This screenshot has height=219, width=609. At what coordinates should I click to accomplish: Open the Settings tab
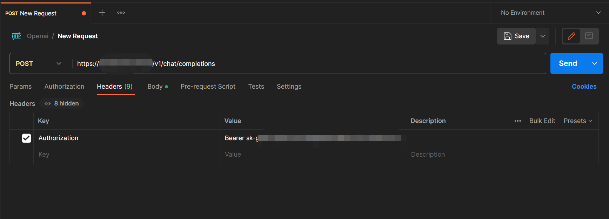pyautogui.click(x=289, y=87)
